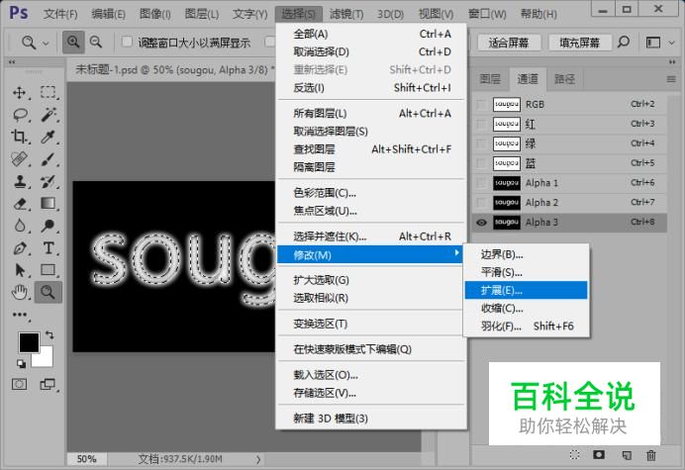Show the Red channel visibility box
The height and width of the screenshot is (470, 685).
(x=481, y=124)
